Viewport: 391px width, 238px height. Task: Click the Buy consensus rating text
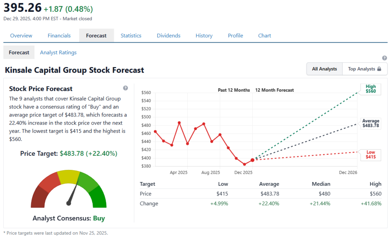coord(99,218)
